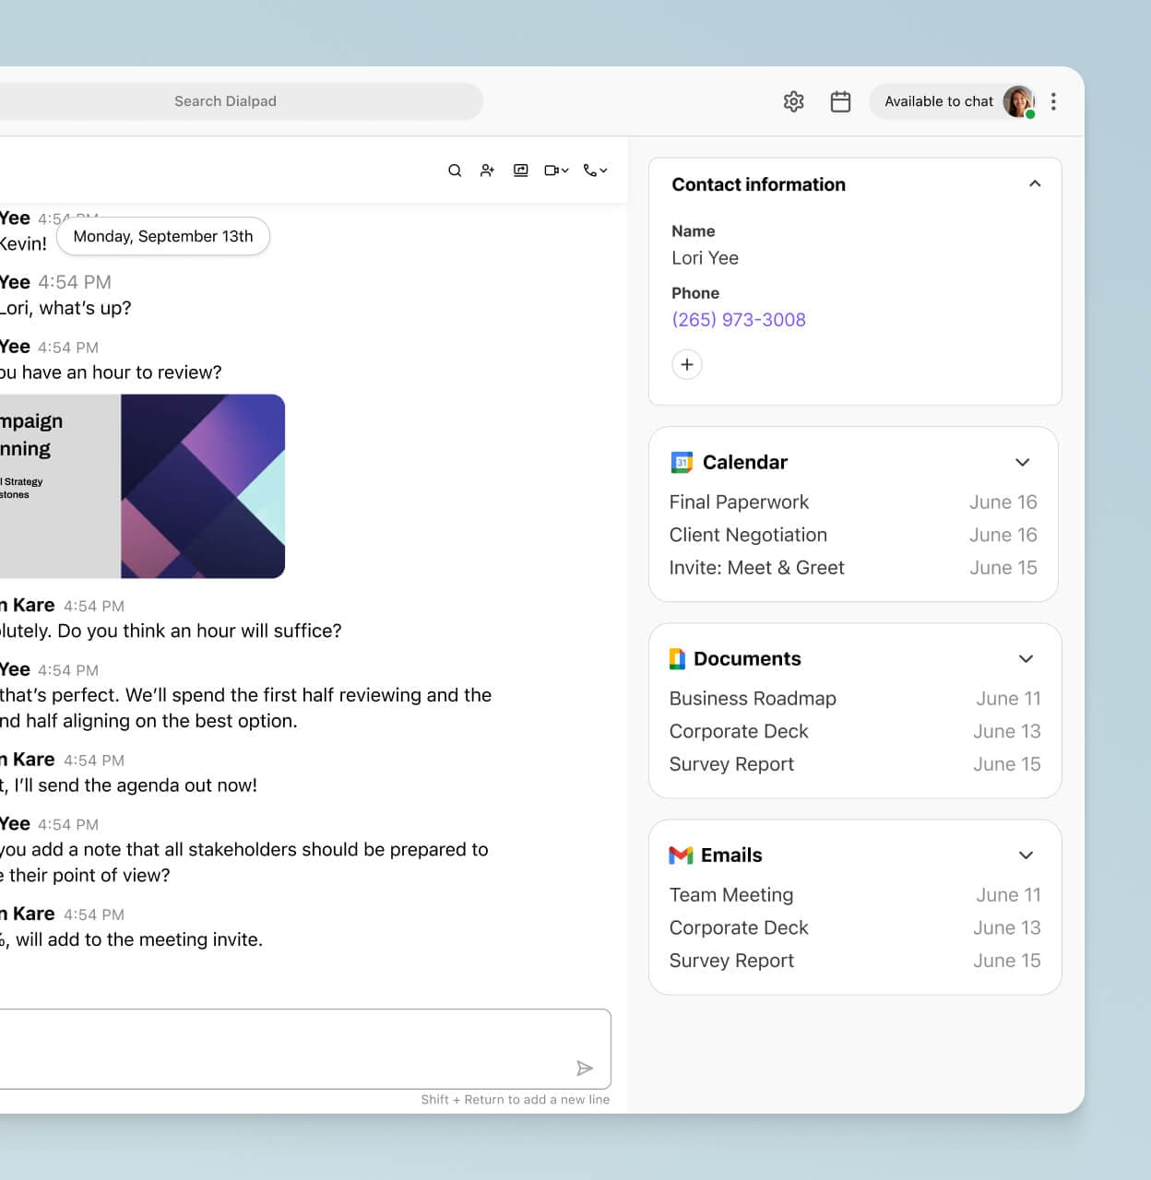Search within the conversation
The width and height of the screenshot is (1151, 1180).
tap(455, 170)
